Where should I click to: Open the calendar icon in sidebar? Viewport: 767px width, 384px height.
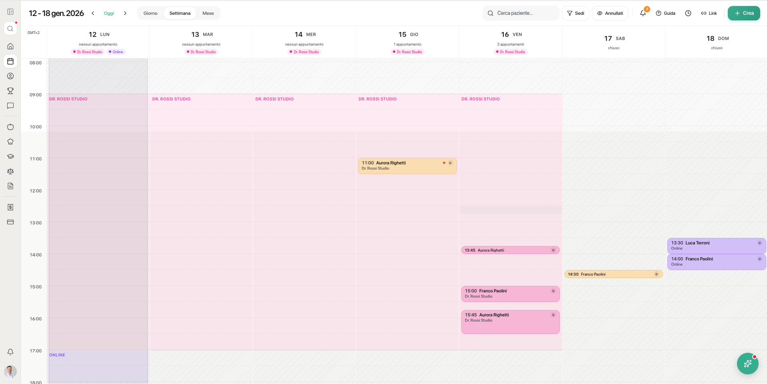(x=10, y=61)
